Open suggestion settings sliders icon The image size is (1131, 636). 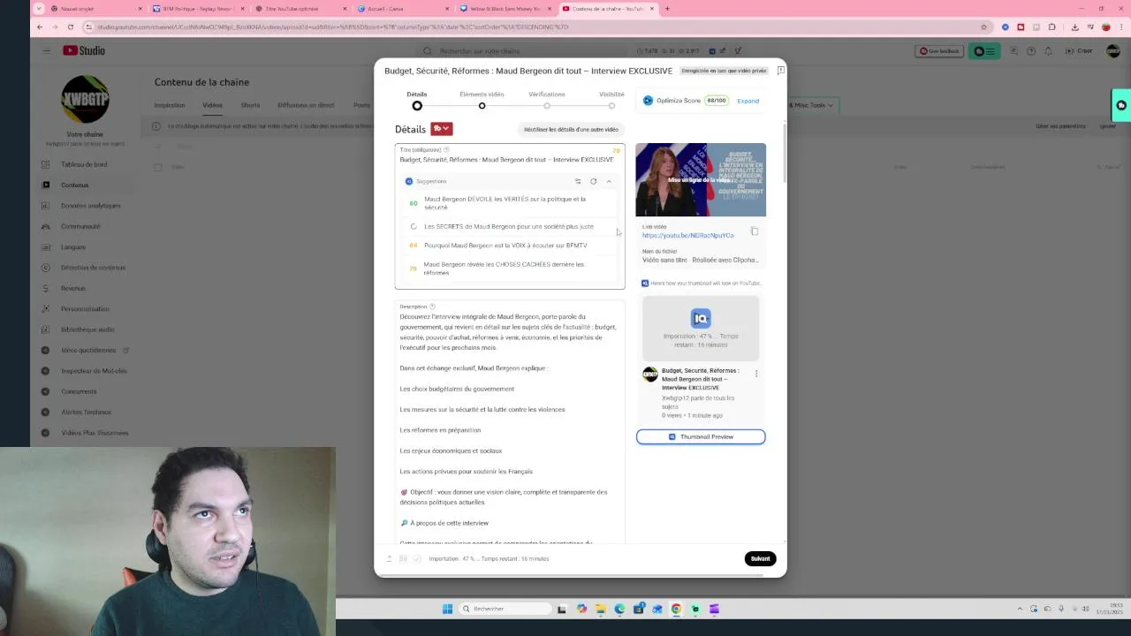[578, 181]
